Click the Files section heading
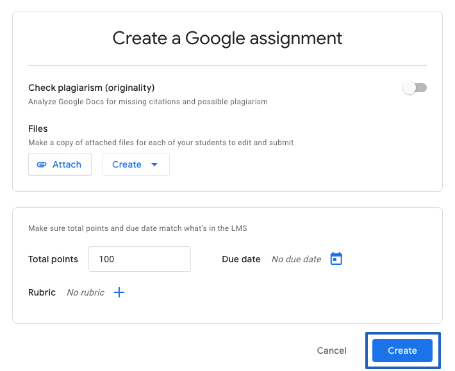 38,129
